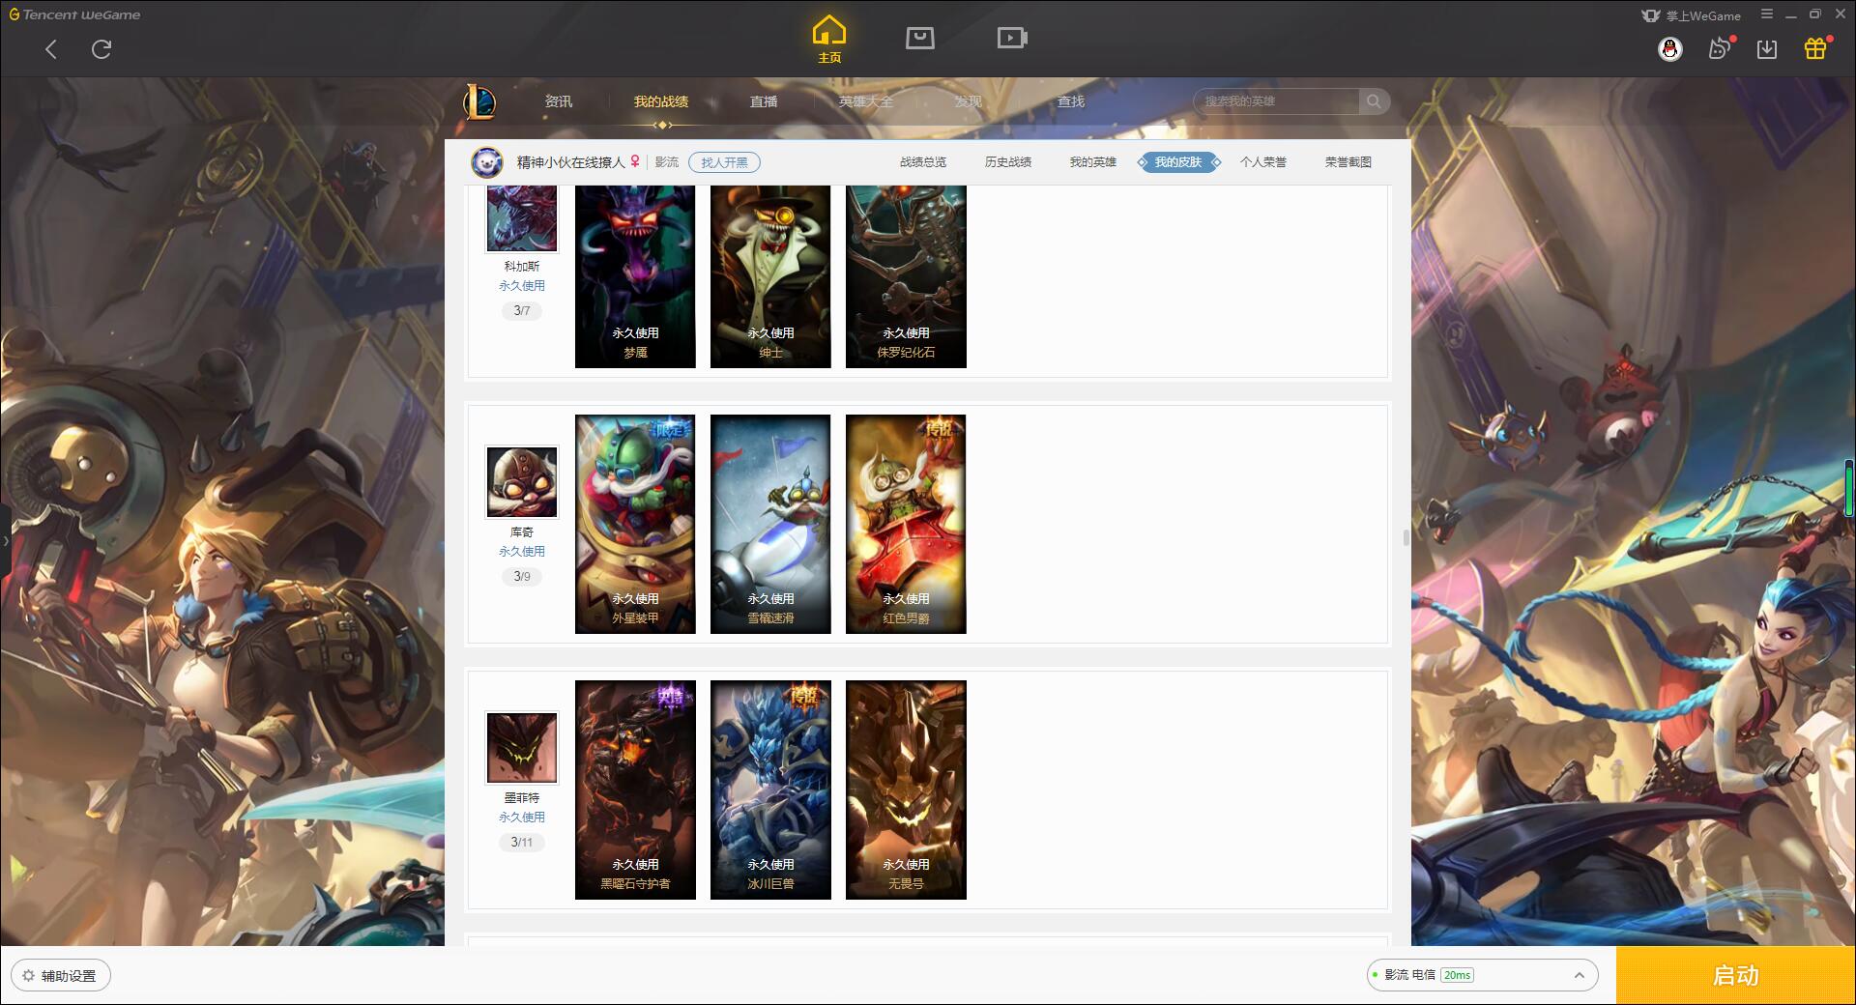The height and width of the screenshot is (1005, 1856).
Task: Click the 影流 server label beside player name
Action: [x=667, y=162]
